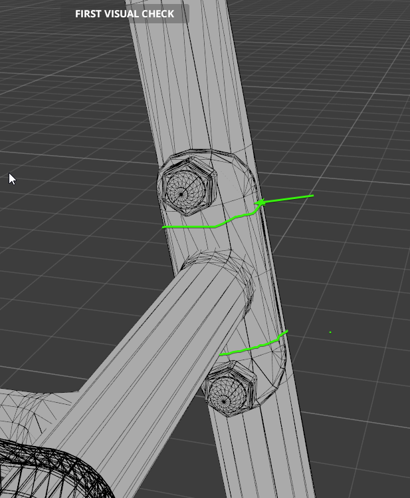
Task: Select the upper hex bolt head
Action: pyautogui.click(x=188, y=186)
